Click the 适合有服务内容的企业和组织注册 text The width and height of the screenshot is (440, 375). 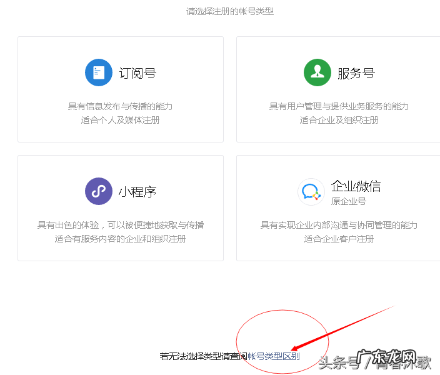(x=120, y=239)
